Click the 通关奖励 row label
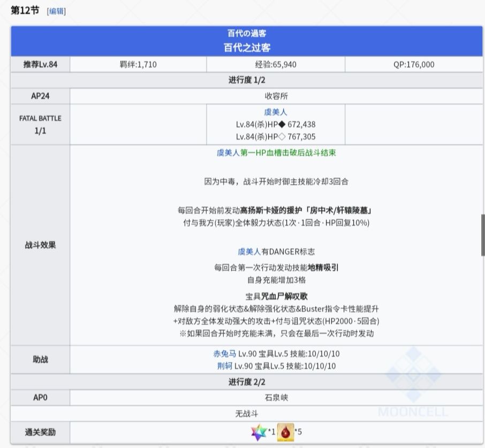The width and height of the screenshot is (485, 448). pyautogui.click(x=40, y=432)
